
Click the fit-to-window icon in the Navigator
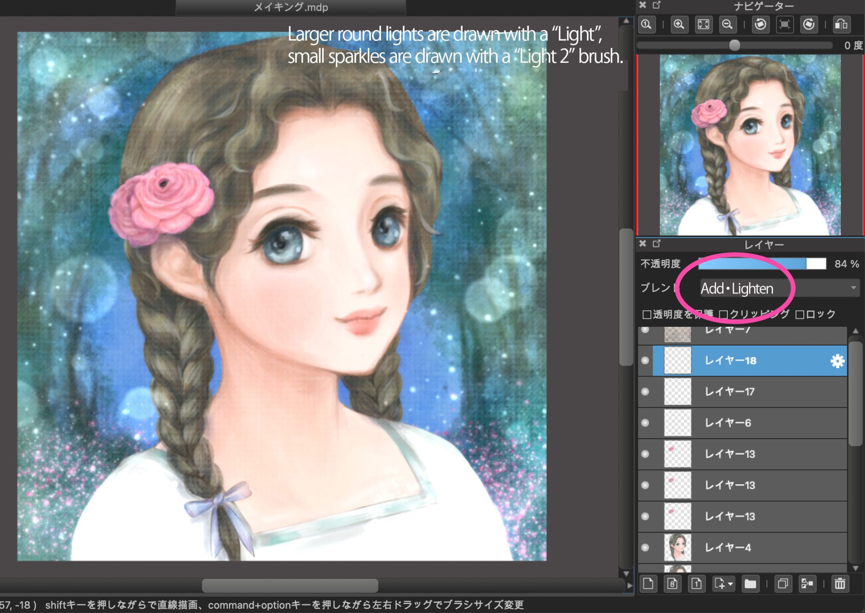tap(703, 24)
